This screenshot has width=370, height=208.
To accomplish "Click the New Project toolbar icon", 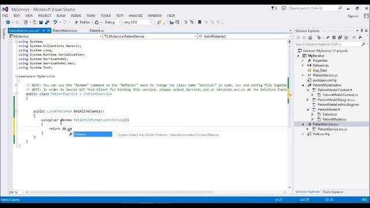I will (x=25, y=22).
